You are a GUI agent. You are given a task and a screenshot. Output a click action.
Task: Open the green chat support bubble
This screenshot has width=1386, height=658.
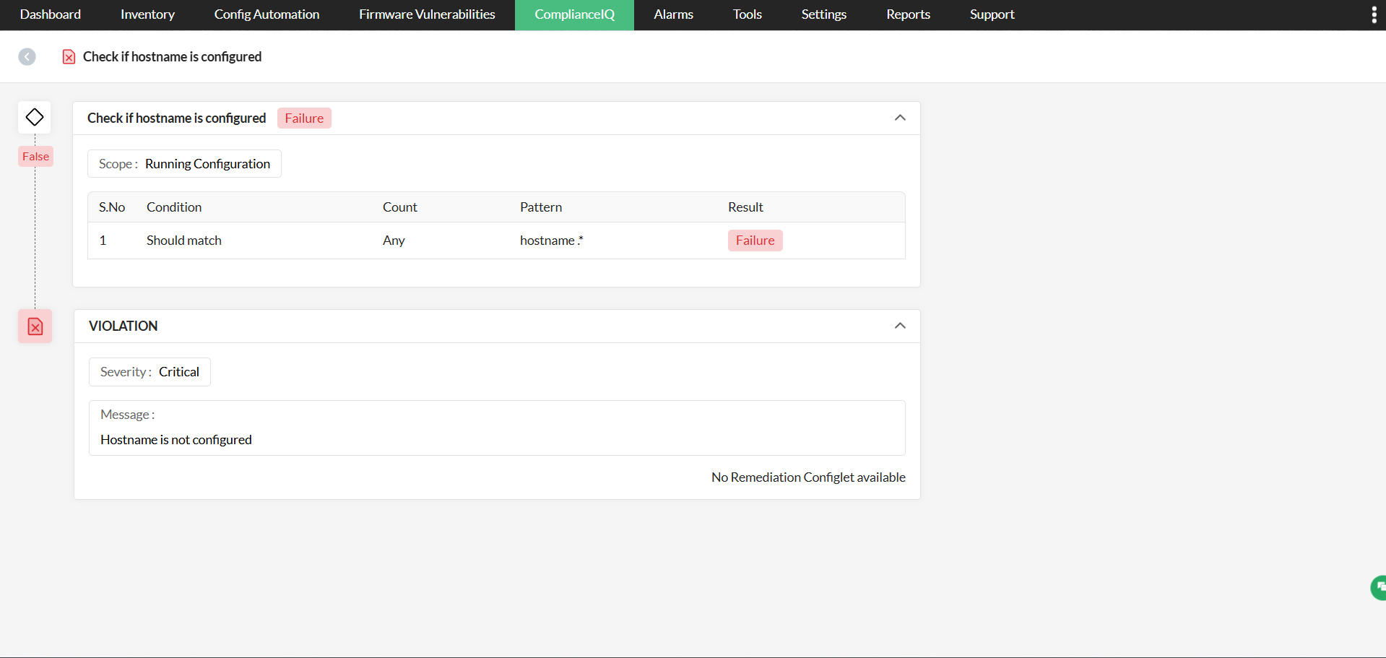[1377, 587]
